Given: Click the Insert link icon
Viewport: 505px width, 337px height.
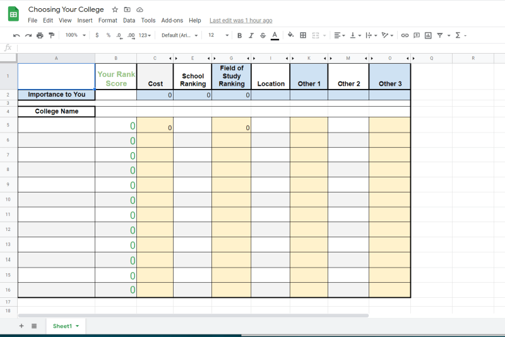Looking at the screenshot, I should [x=405, y=35].
